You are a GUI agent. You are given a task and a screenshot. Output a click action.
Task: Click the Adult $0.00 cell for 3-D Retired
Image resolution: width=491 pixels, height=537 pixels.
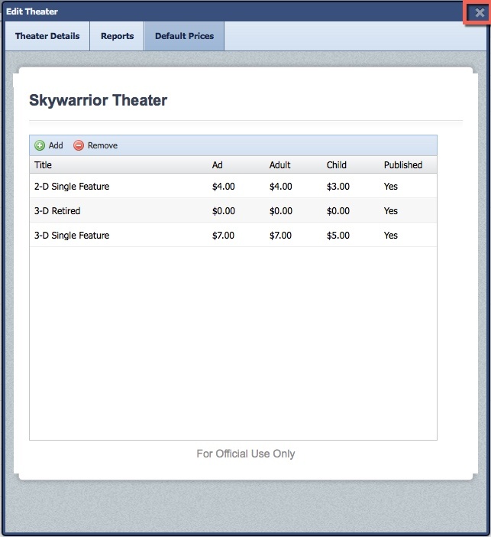(x=280, y=210)
